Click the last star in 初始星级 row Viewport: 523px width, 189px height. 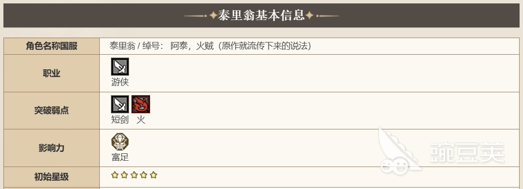click(x=153, y=175)
